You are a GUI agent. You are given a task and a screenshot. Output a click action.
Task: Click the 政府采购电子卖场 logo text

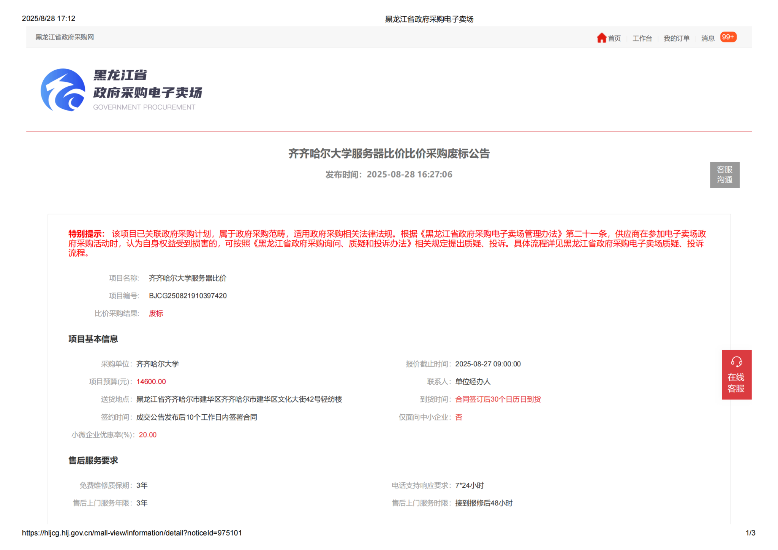pyautogui.click(x=147, y=92)
